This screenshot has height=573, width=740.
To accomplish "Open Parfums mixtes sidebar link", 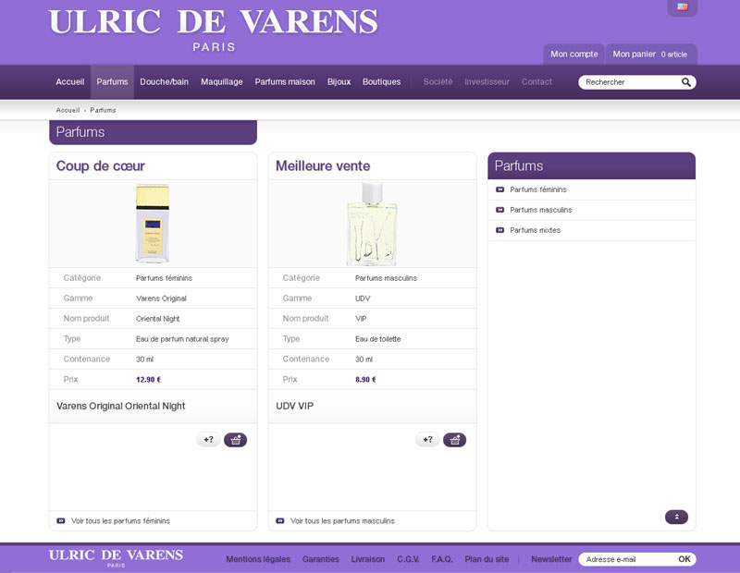I will (536, 230).
